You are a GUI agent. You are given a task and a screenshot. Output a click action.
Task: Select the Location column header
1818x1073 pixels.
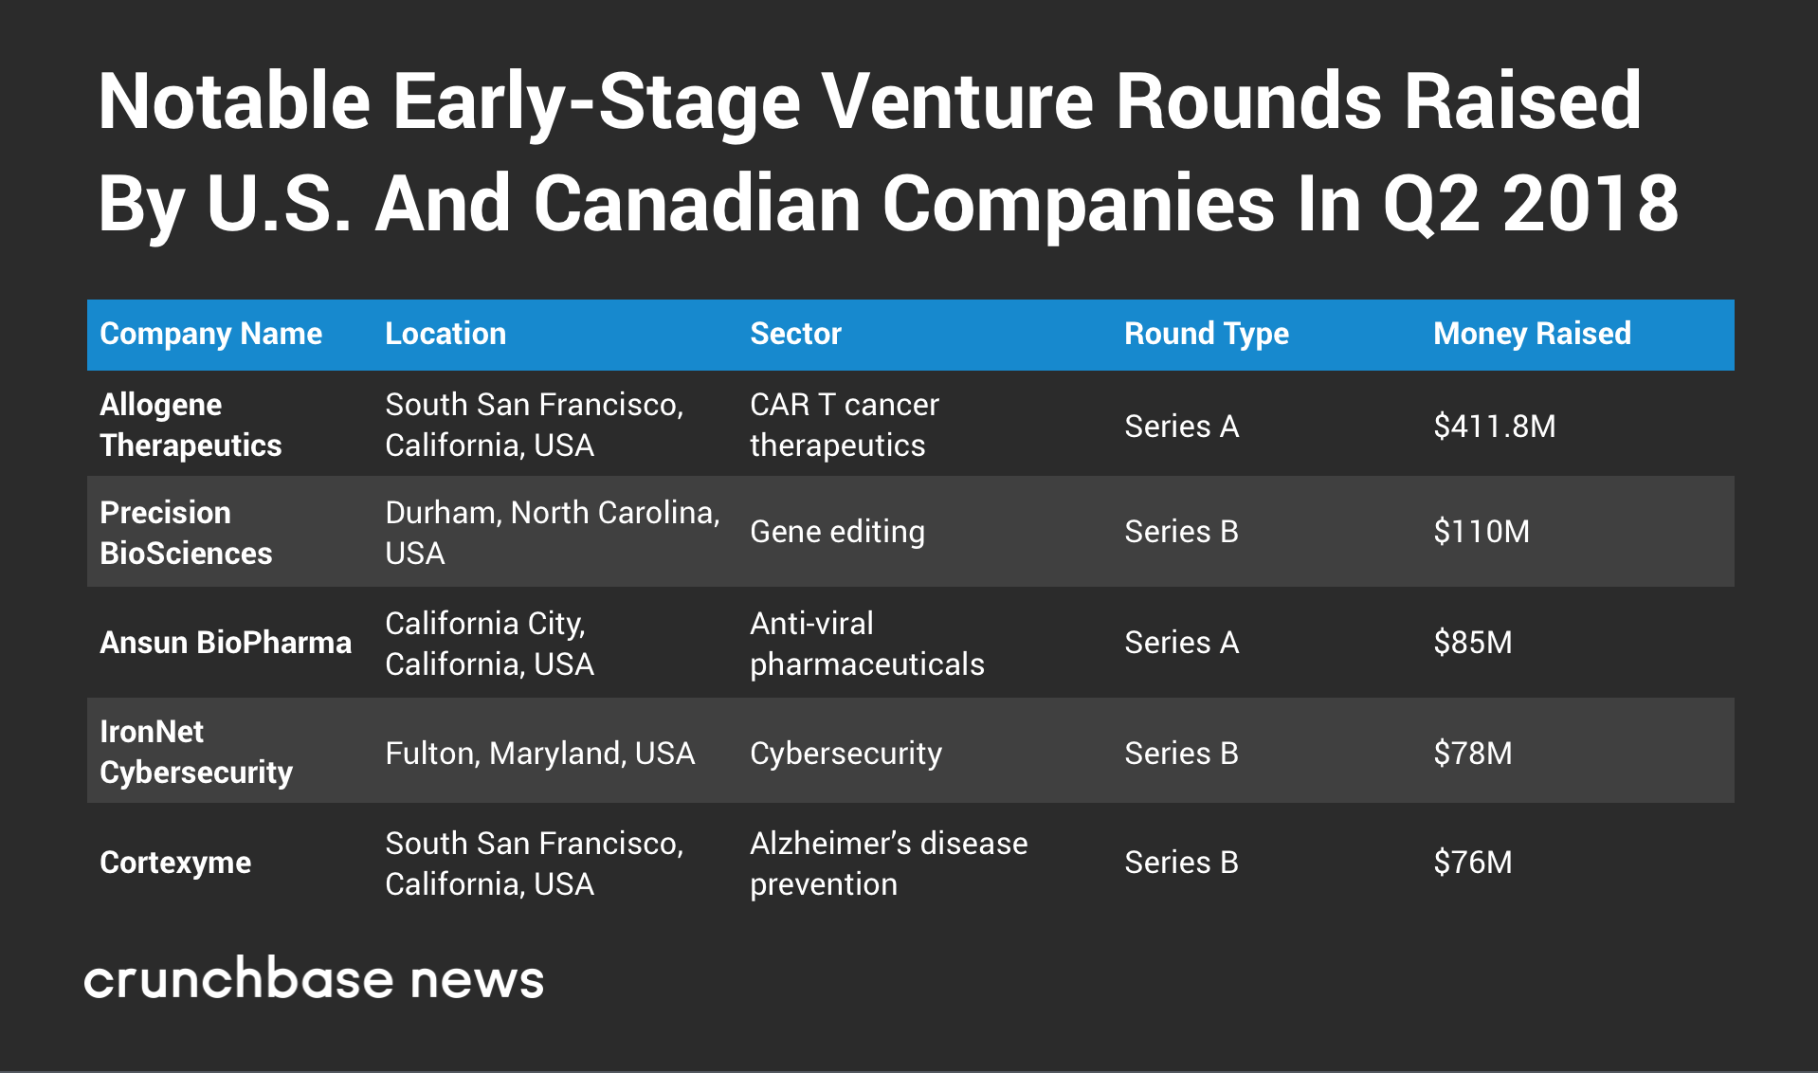[445, 334]
